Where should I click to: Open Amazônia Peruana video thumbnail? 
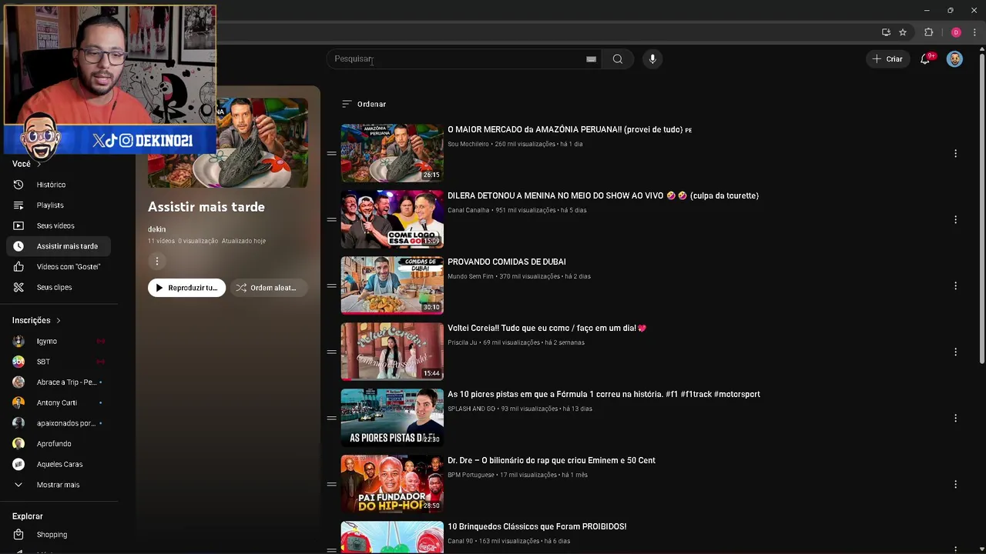click(392, 152)
